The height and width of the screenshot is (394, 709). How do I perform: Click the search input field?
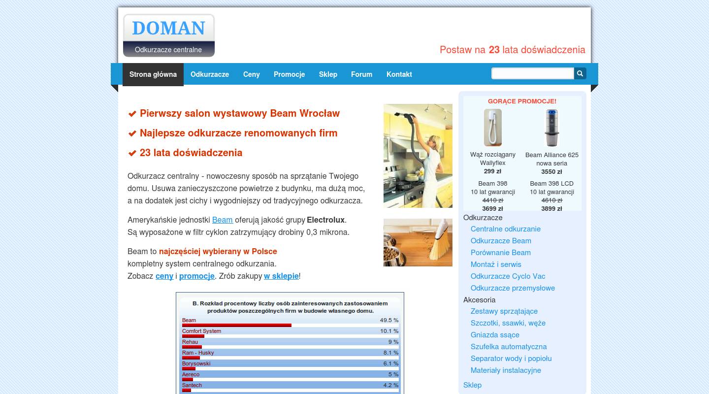point(533,73)
